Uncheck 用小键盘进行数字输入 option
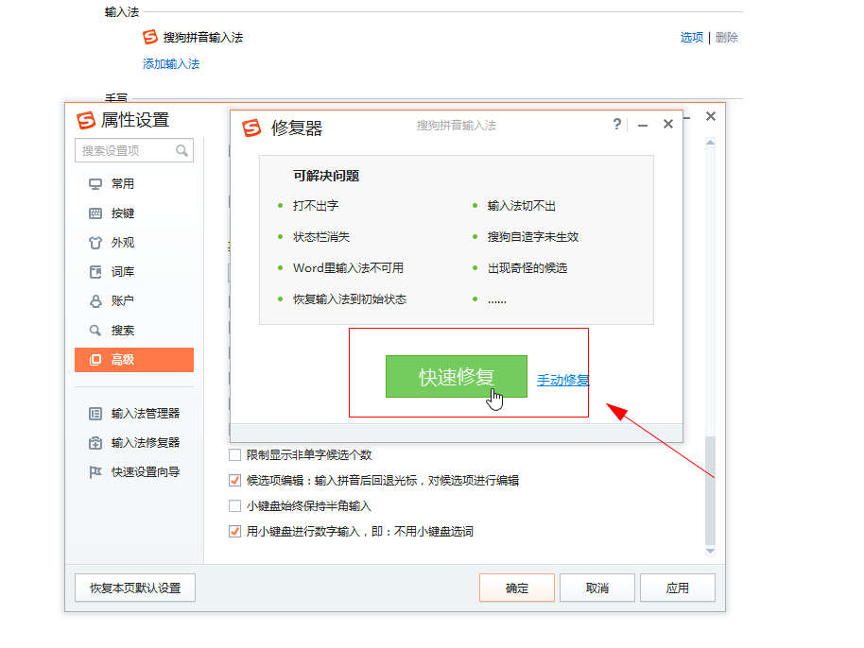Viewport: 864px width, 648px height. (x=234, y=531)
